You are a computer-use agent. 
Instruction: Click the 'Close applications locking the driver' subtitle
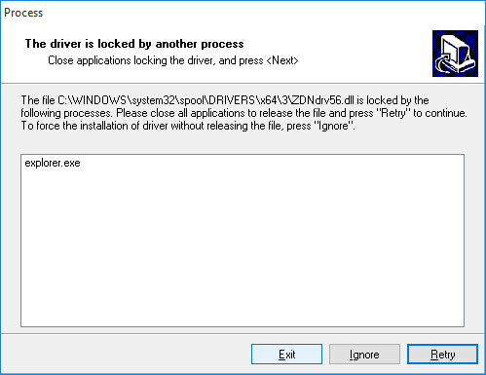tap(173, 60)
